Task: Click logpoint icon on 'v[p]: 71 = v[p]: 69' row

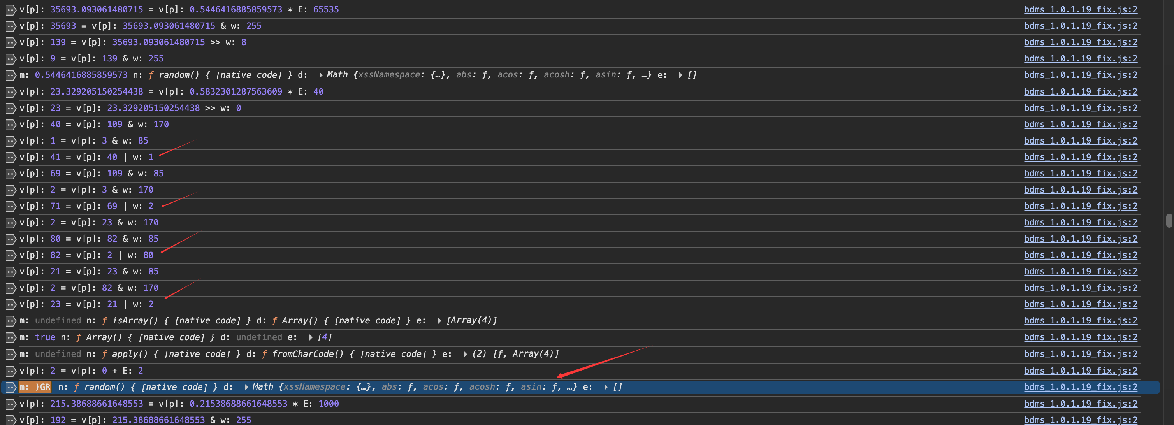Action: pos(11,206)
